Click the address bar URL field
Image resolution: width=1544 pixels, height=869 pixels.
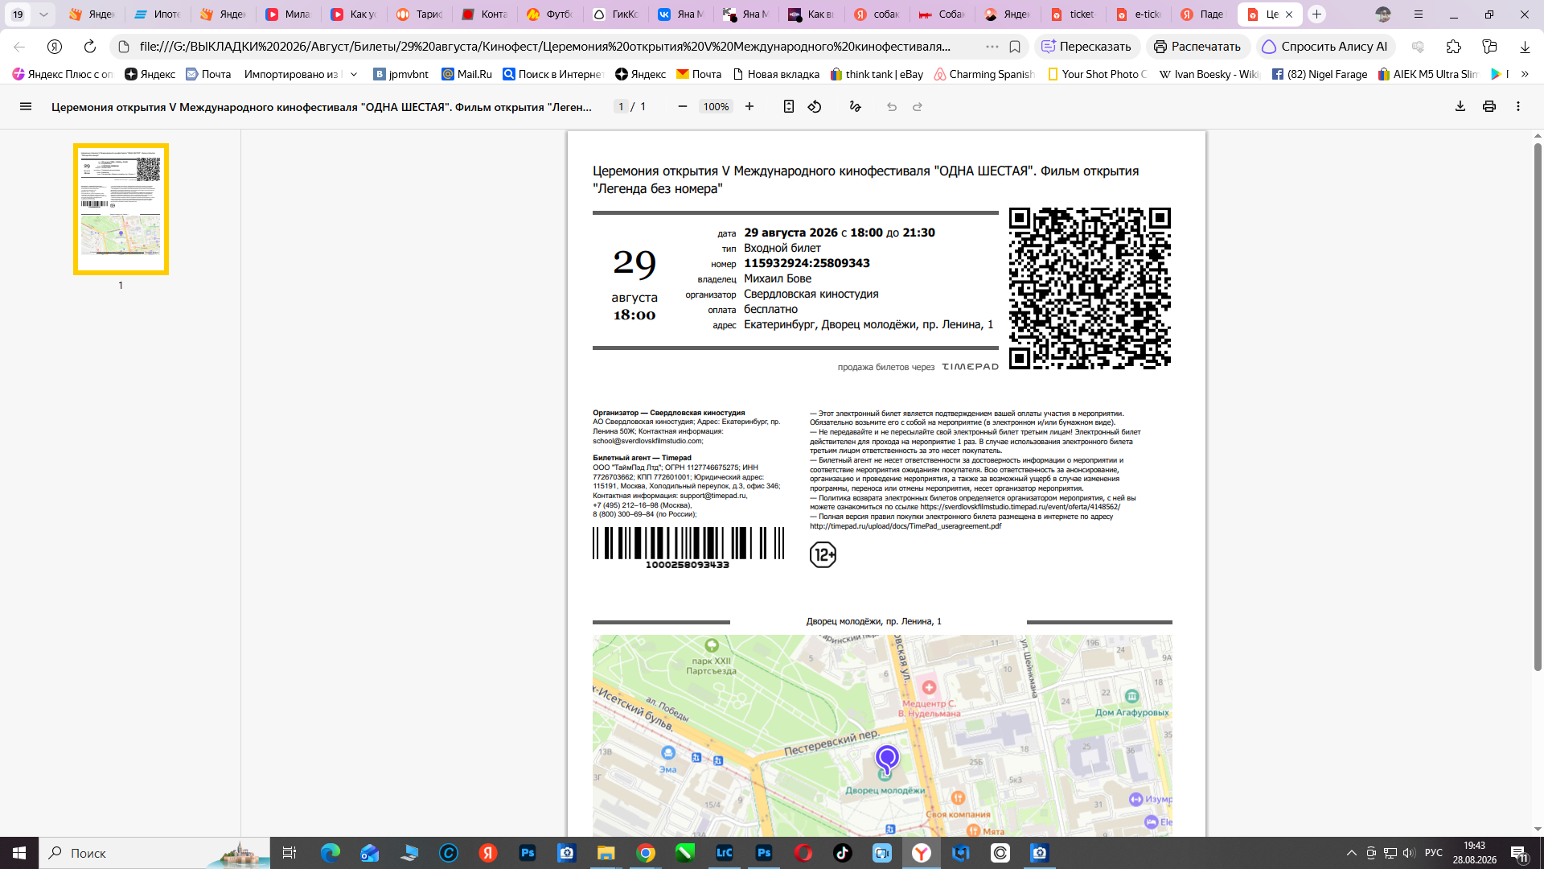[545, 47]
